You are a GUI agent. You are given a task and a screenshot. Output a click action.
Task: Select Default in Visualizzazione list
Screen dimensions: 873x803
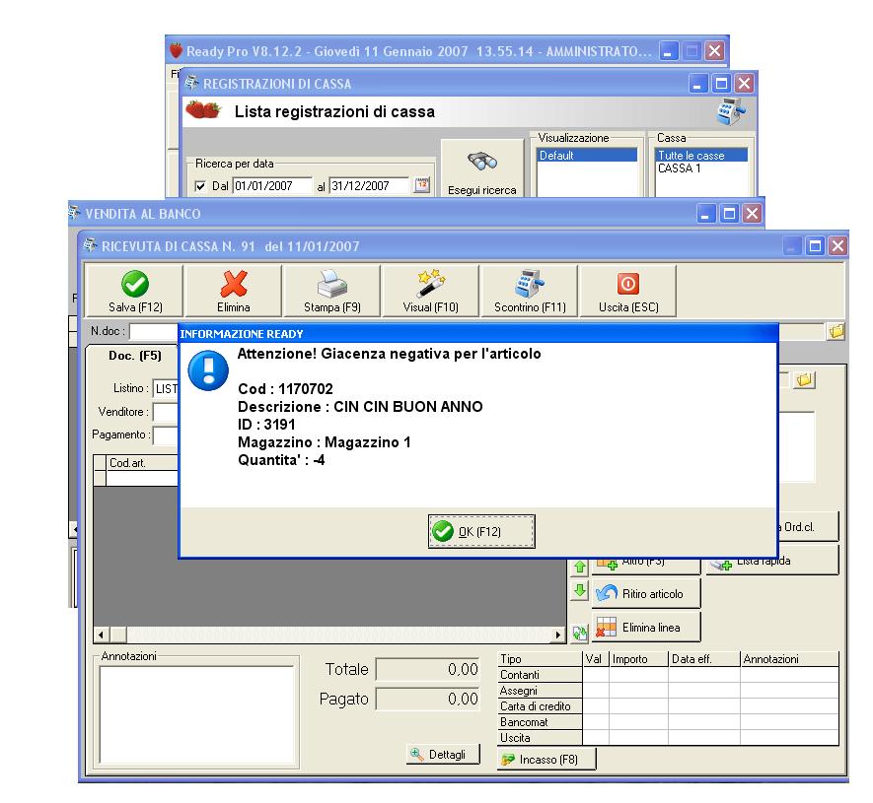587,155
